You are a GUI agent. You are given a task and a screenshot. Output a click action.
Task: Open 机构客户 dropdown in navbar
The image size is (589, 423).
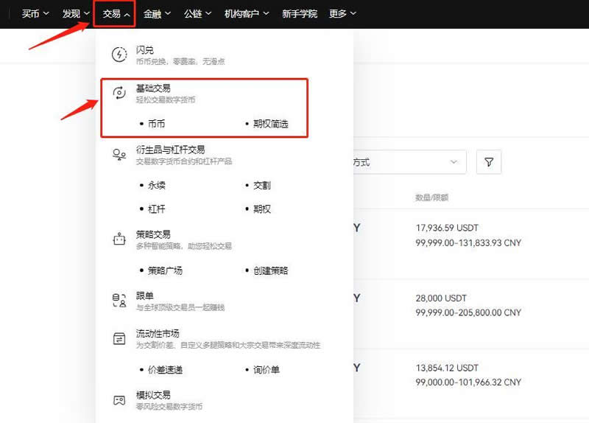(247, 13)
